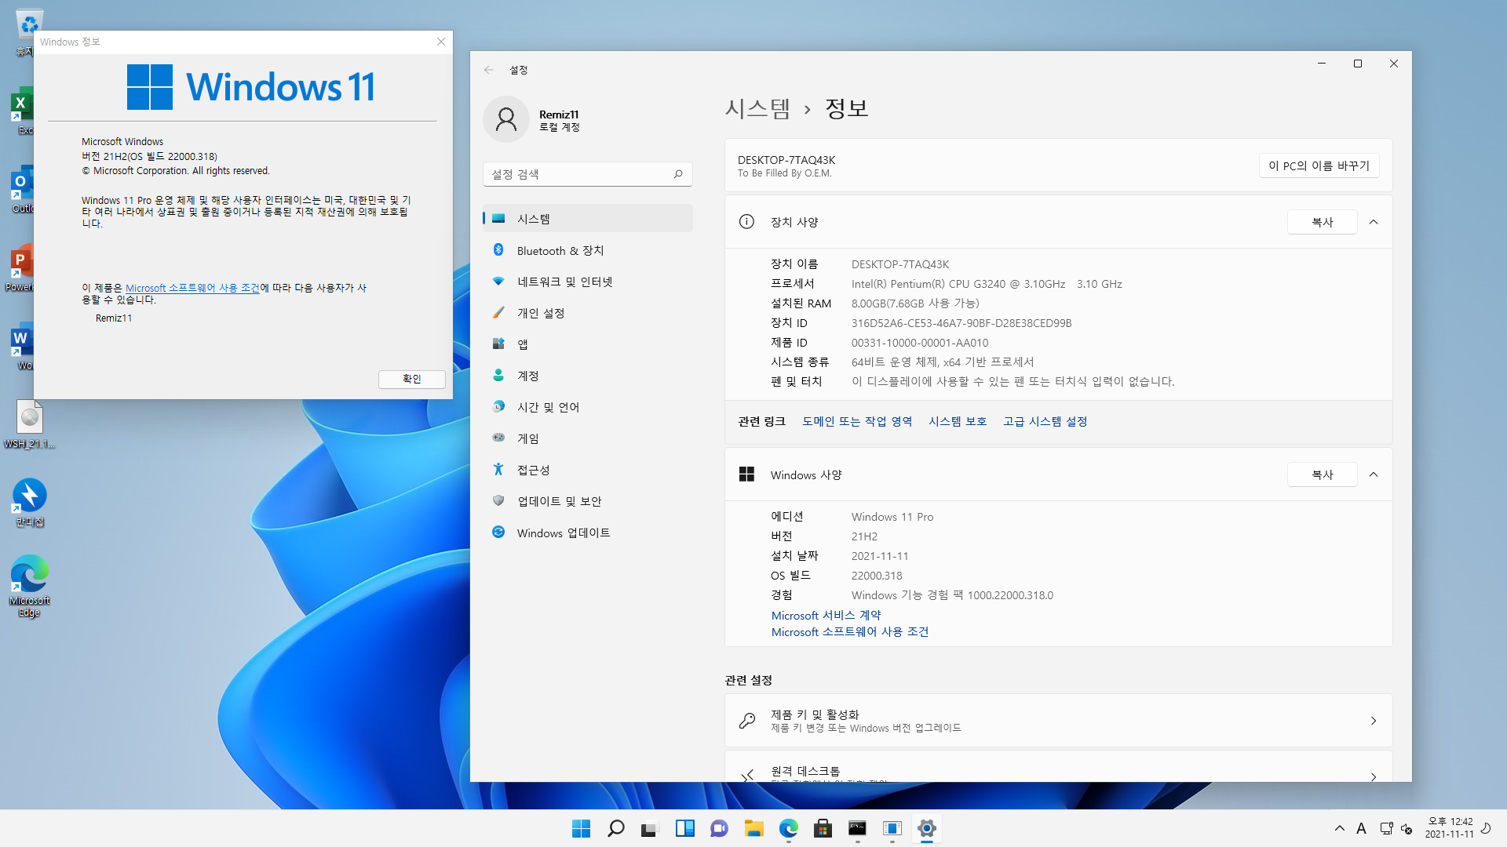Click the 접근성 accessibility icon
The height and width of the screenshot is (847, 1507).
498,469
